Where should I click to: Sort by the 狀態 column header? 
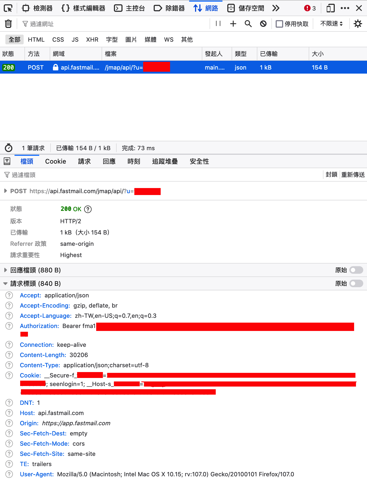[12, 54]
